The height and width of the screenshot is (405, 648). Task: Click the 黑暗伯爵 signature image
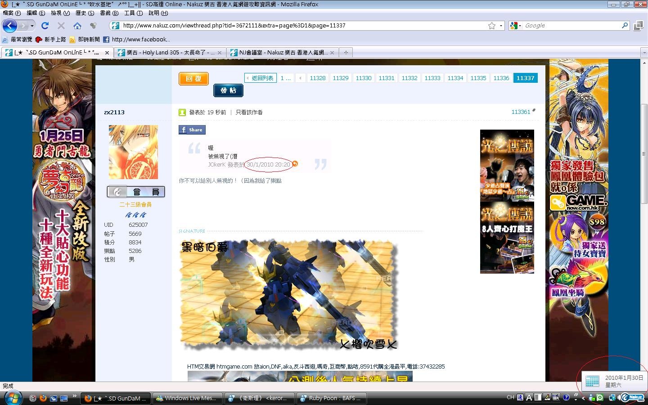[x=289, y=295]
